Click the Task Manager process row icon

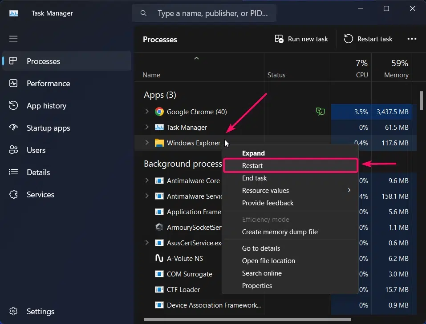[x=159, y=127]
